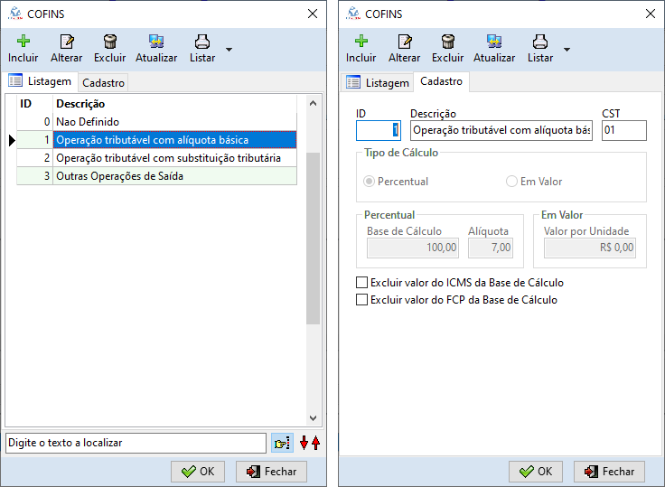Screen dimensions: 665x487
Task: Switch to Listagem tab in left window
Action: click(41, 81)
